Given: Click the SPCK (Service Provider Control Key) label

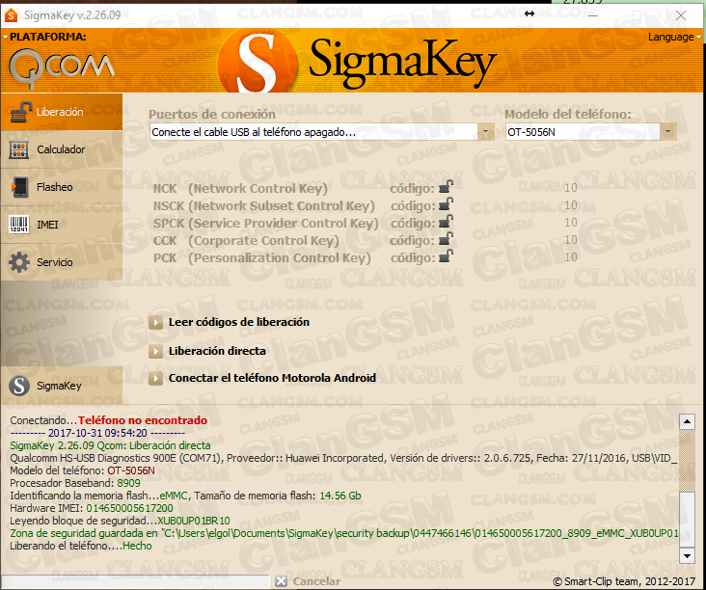Looking at the screenshot, I should (265, 224).
